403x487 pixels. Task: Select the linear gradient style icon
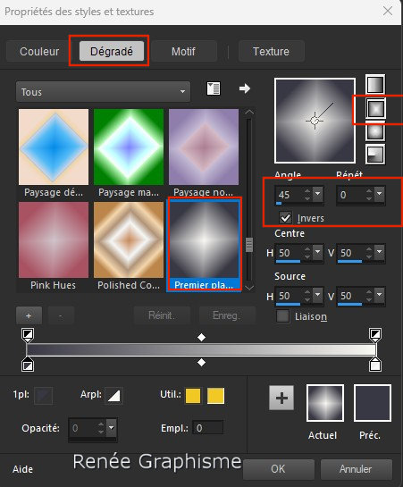pyautogui.click(x=375, y=84)
